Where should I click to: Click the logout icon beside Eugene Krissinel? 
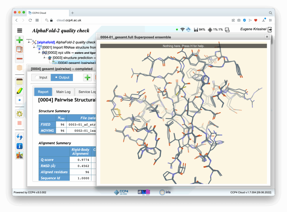coord(270,30)
